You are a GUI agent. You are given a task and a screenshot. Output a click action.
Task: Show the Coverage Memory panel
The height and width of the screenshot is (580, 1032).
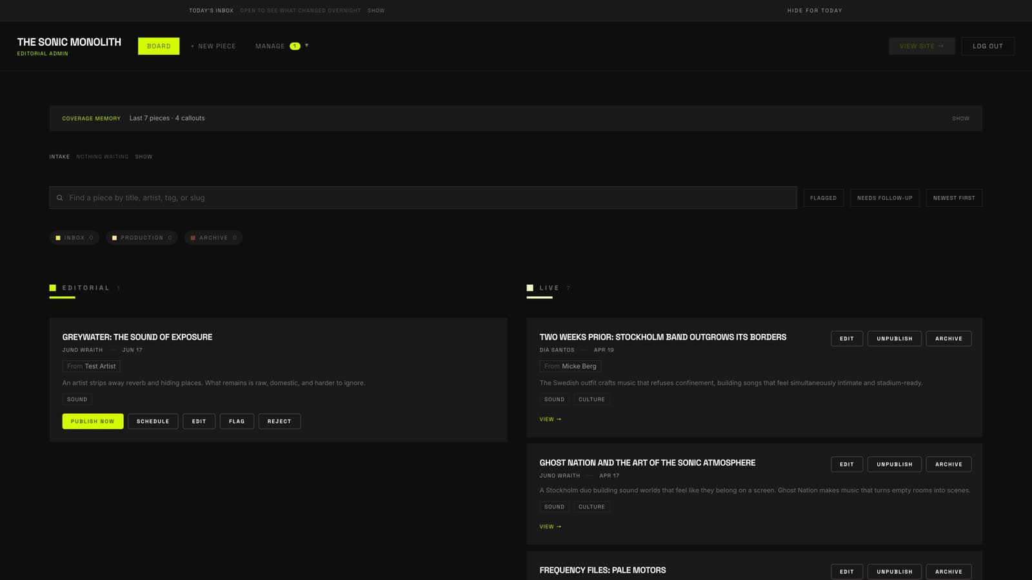pos(960,119)
